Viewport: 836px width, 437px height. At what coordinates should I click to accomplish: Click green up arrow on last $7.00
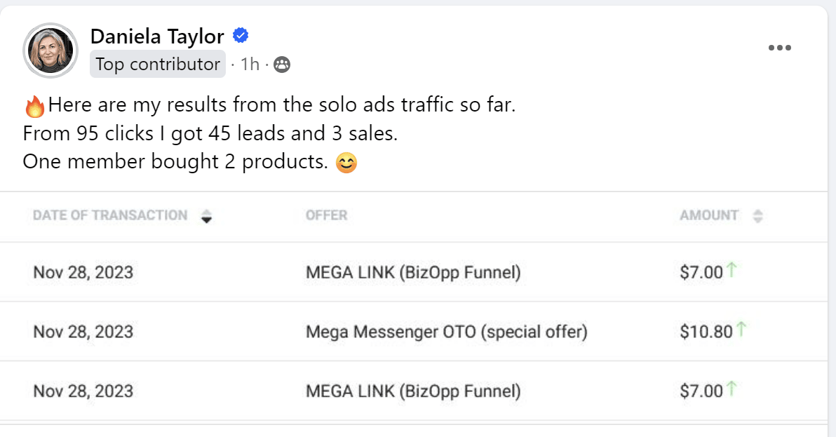click(x=731, y=389)
